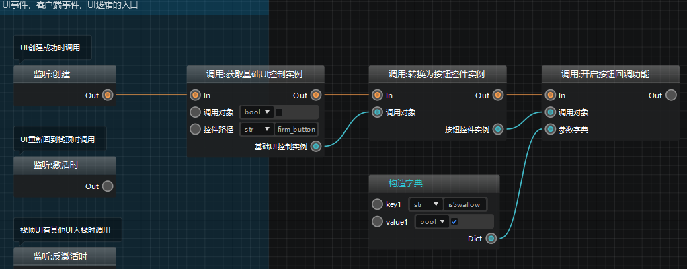Click the firm_button path input field
The height and width of the screenshot is (269, 687).
tap(296, 129)
